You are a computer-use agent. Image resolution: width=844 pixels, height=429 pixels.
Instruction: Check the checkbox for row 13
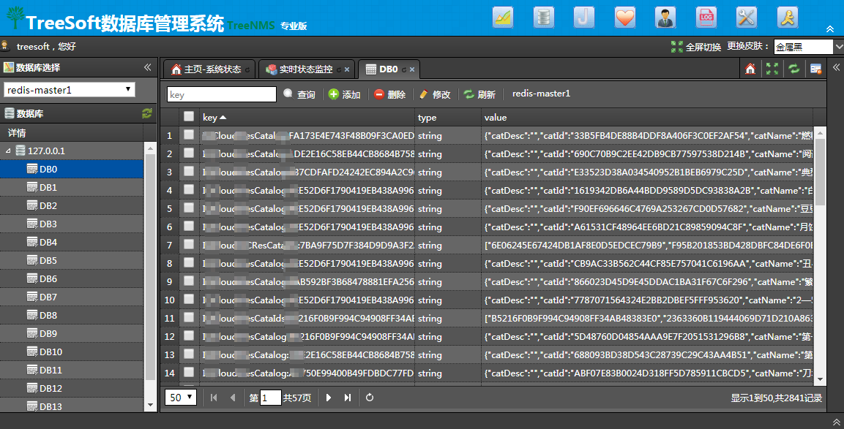coord(188,354)
